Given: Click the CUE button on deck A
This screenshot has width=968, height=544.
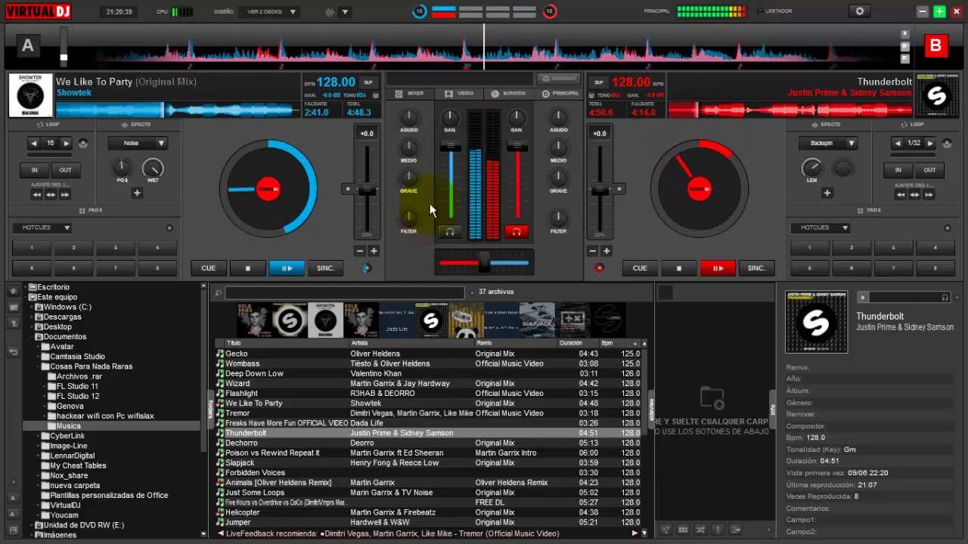Looking at the screenshot, I should 208,268.
